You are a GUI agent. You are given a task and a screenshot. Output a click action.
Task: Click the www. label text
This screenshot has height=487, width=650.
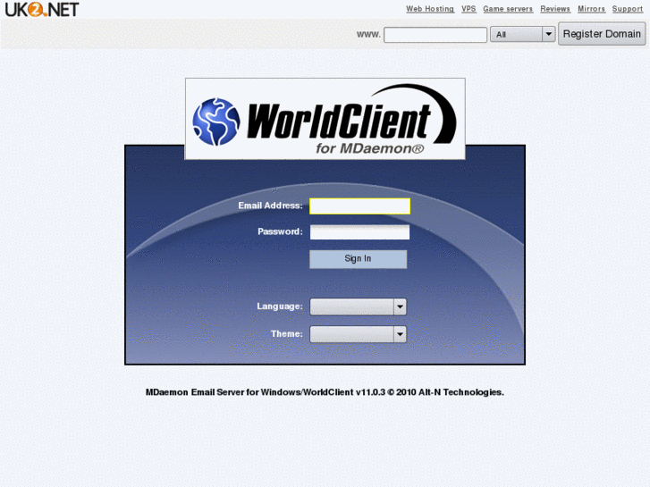click(x=368, y=34)
